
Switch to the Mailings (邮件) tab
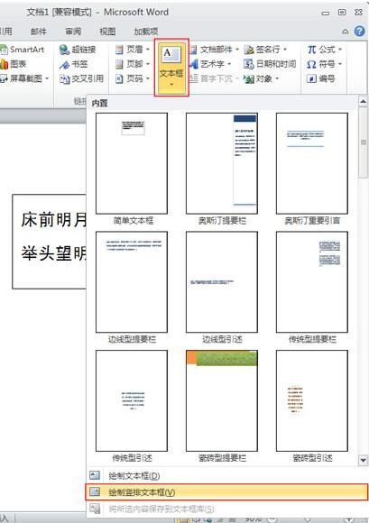[39, 32]
